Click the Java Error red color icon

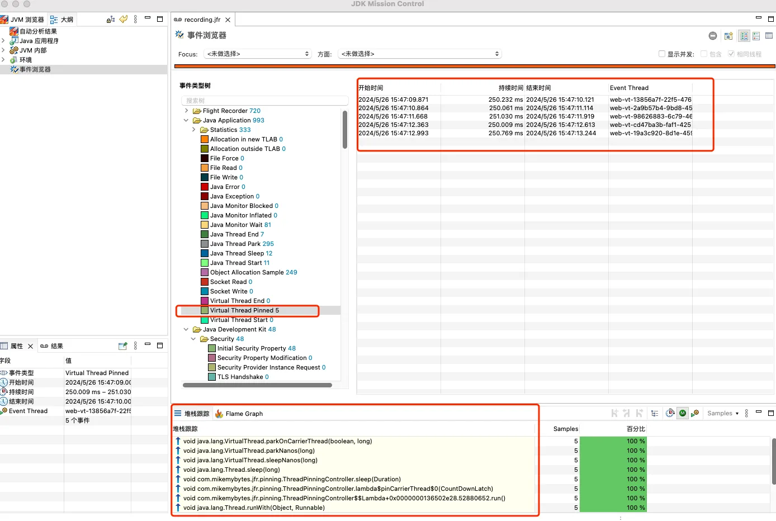(205, 187)
